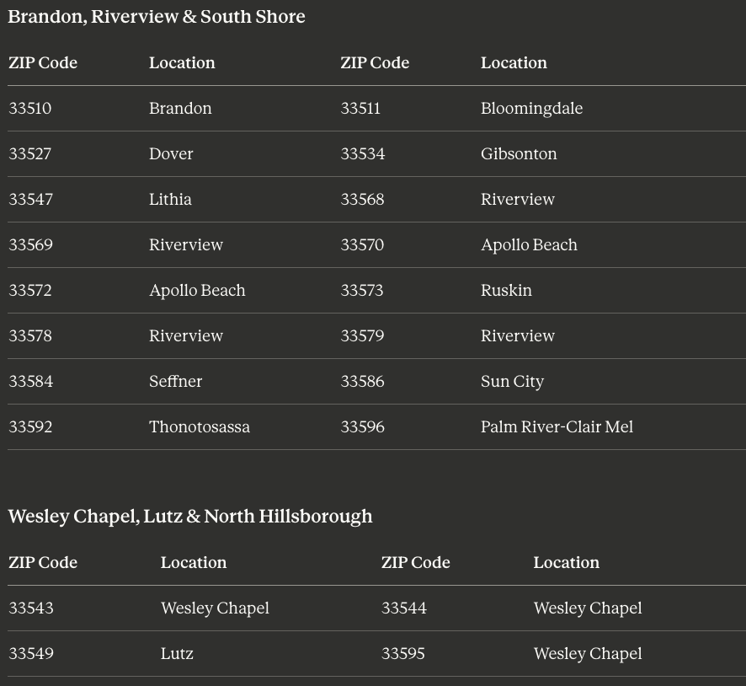Click ZIP code 33572
Screen dimensions: 746x686
click(x=30, y=291)
